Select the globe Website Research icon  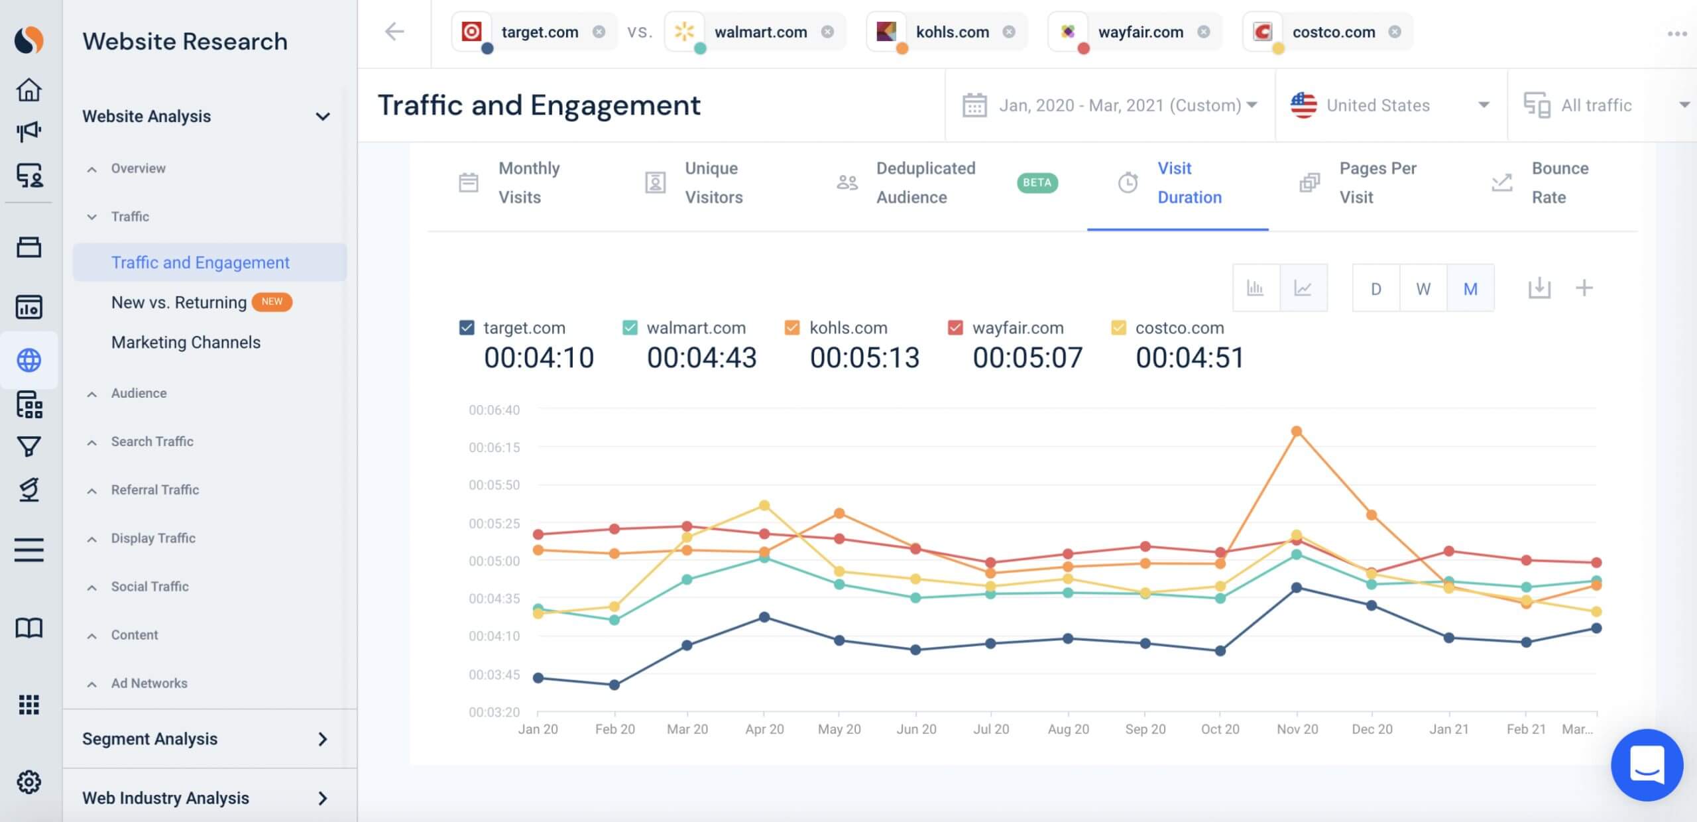coord(29,360)
